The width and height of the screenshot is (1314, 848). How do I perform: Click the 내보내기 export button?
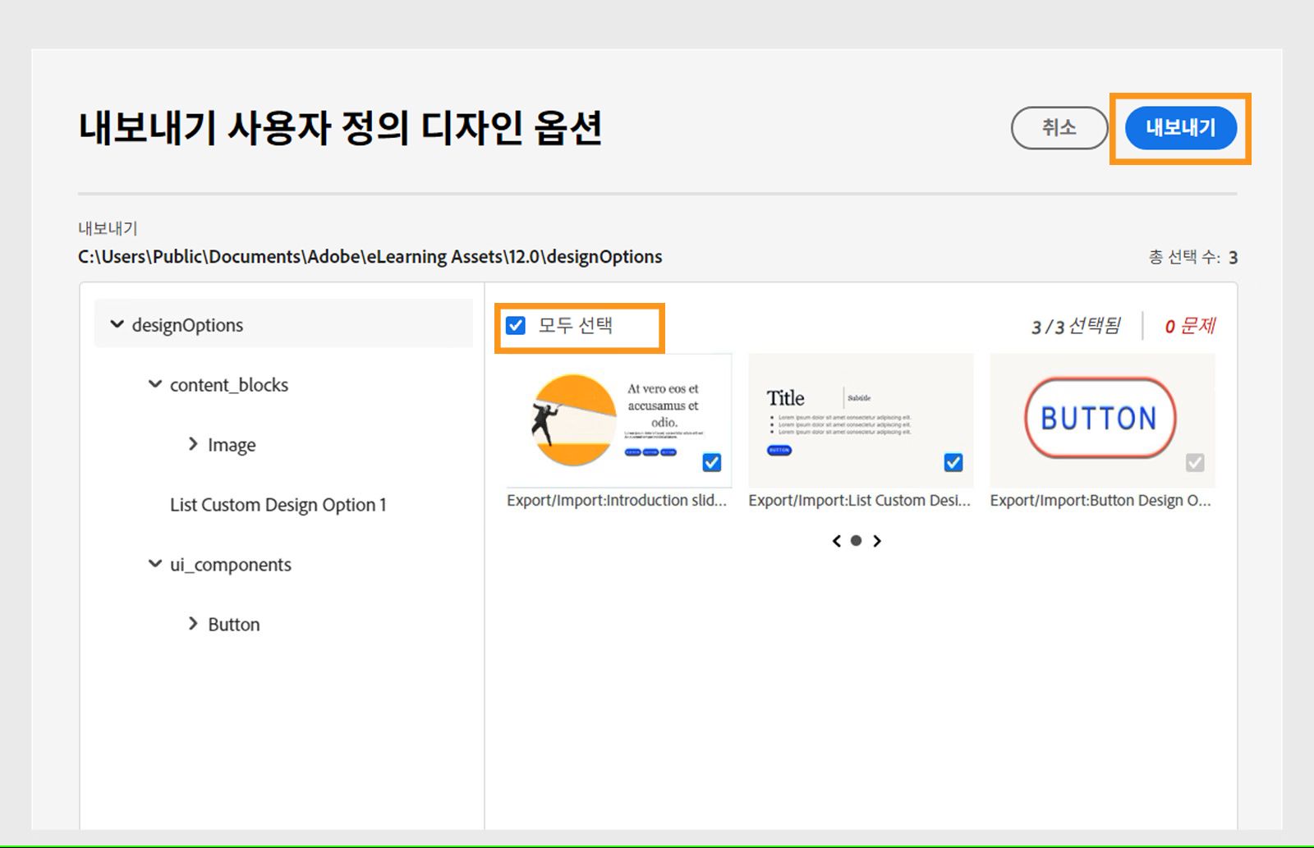1181,128
